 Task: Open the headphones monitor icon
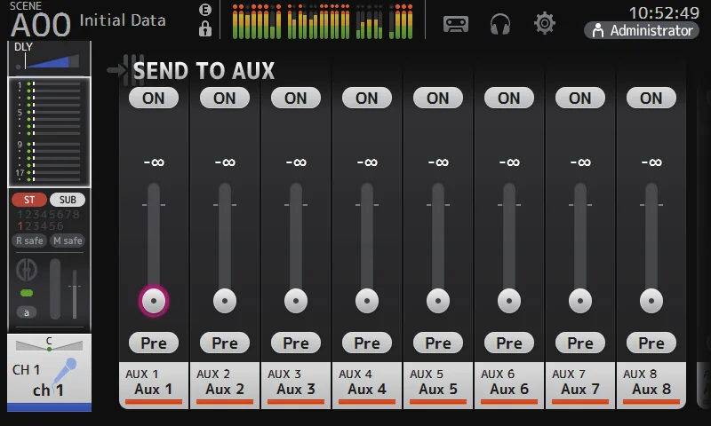pos(500,24)
